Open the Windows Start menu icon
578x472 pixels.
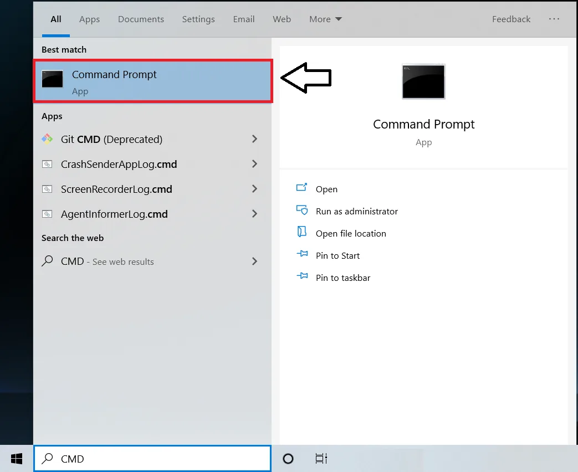[17, 459]
